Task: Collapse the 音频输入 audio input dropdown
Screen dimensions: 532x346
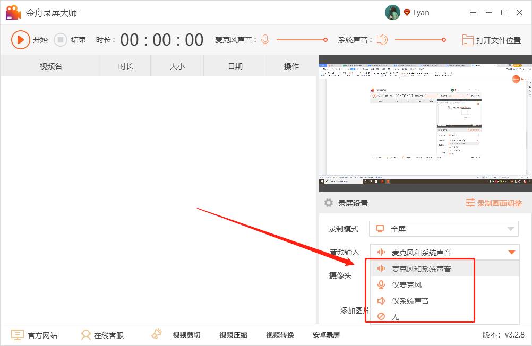Action: 512,252
